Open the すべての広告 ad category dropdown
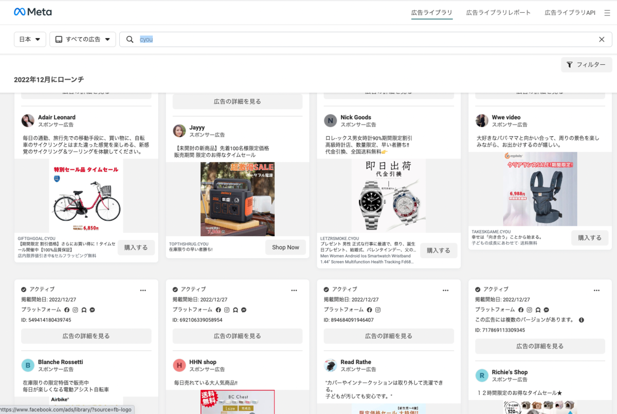 (83, 40)
